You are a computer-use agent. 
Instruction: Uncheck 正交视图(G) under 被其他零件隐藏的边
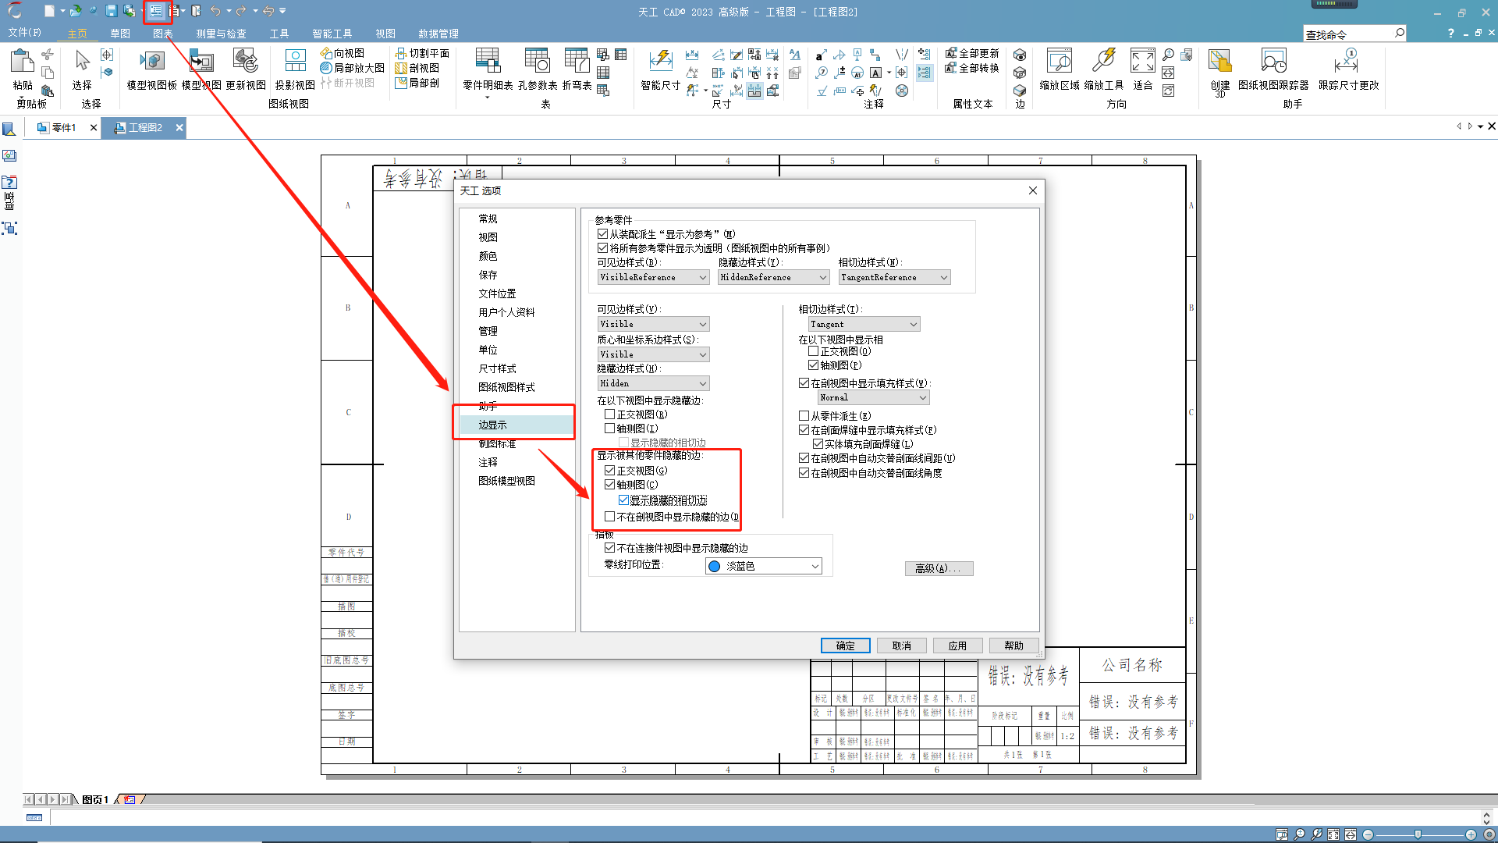(x=610, y=471)
